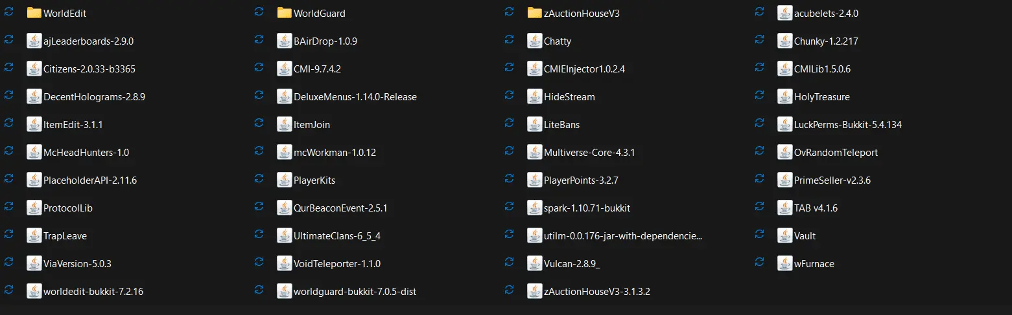Select the file named TAB v4.1.6

[x=816, y=208]
